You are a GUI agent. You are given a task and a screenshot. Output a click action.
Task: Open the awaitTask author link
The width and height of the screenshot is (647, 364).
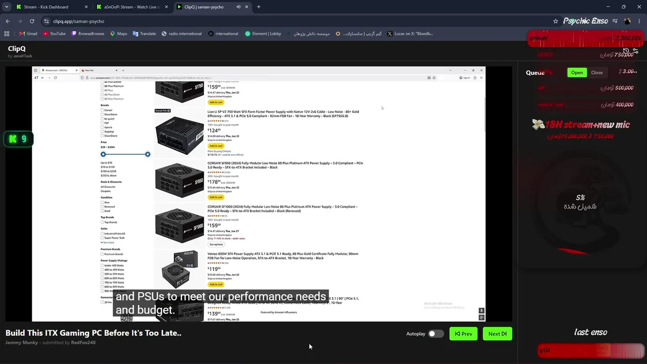(23, 56)
